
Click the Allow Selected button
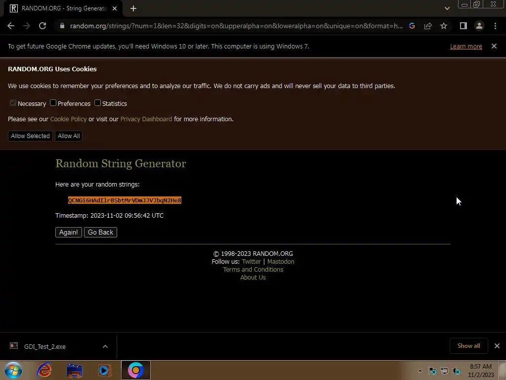click(30, 136)
